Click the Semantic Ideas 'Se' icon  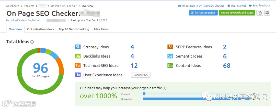(170, 56)
